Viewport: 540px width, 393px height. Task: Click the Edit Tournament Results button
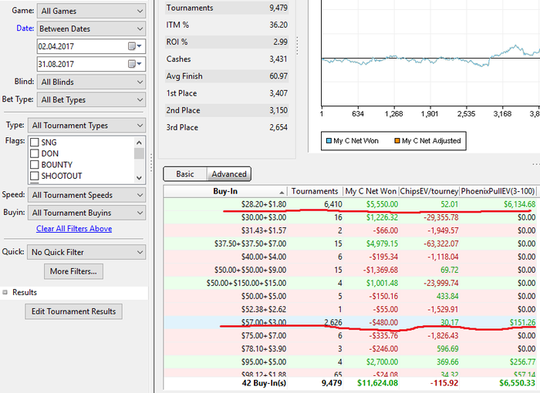coord(74,311)
